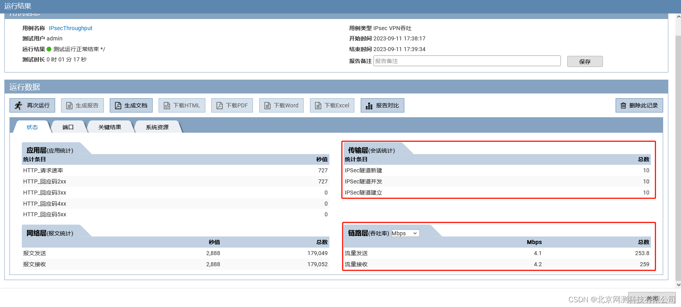Save the report note with 保存
This screenshot has height=307, width=681.
coord(585,61)
